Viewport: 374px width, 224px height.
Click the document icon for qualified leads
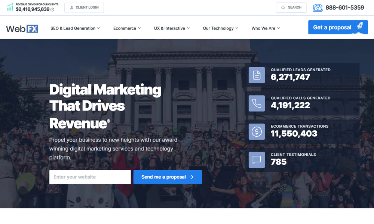point(257,75)
